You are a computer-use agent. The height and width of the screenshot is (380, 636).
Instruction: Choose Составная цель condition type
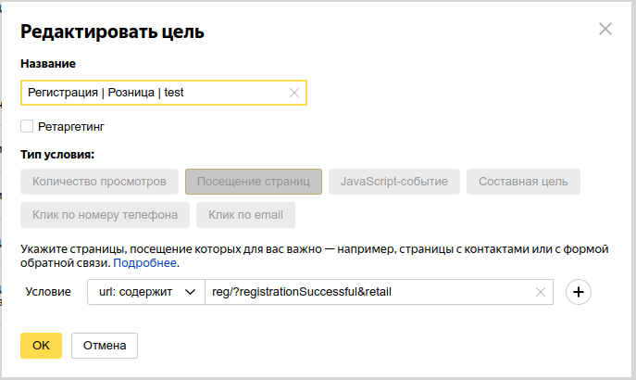[x=523, y=182]
